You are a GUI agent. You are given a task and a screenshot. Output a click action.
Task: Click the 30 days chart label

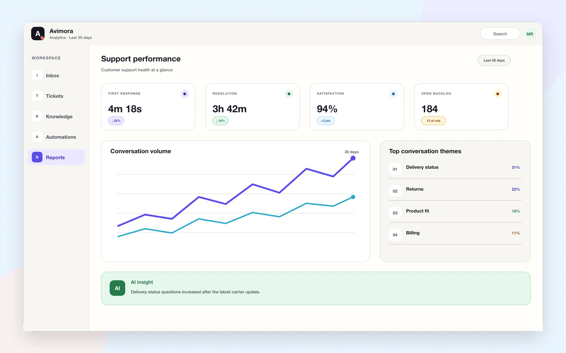point(351,152)
